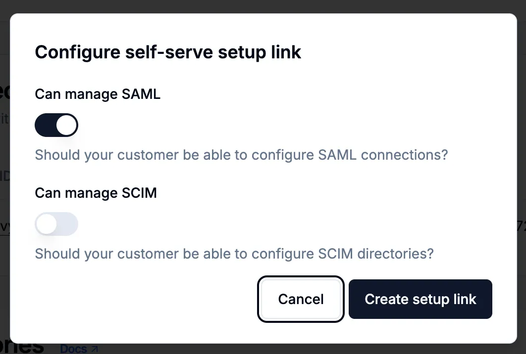Turn off SAML connection management switch
This screenshot has height=354, width=526.
coord(56,125)
